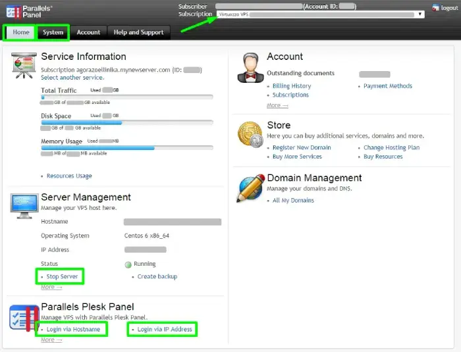Screen dimensions: 461x352
Task: Click the Outstanding documents label
Action: tap(300, 73)
